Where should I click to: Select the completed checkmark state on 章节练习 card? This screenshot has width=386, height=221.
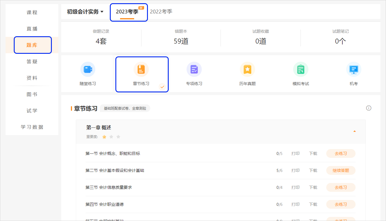[163, 87]
